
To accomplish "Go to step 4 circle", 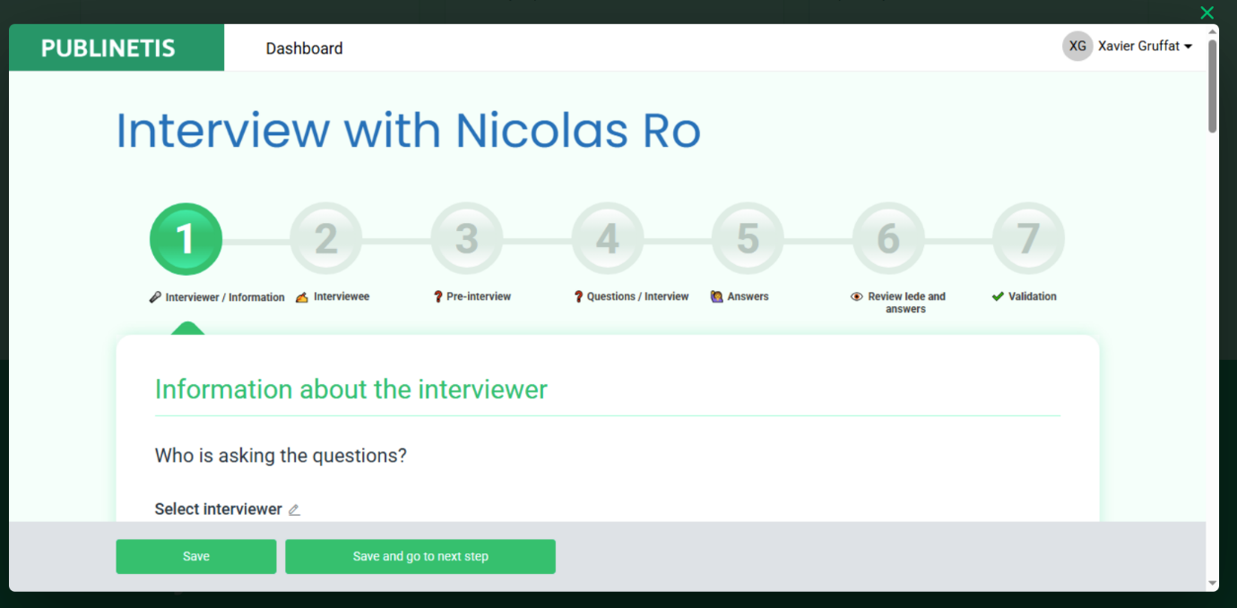I will coord(608,239).
